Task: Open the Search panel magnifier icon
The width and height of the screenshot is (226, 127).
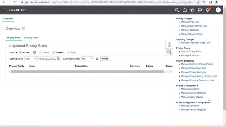Action: pyautogui.click(x=169, y=53)
